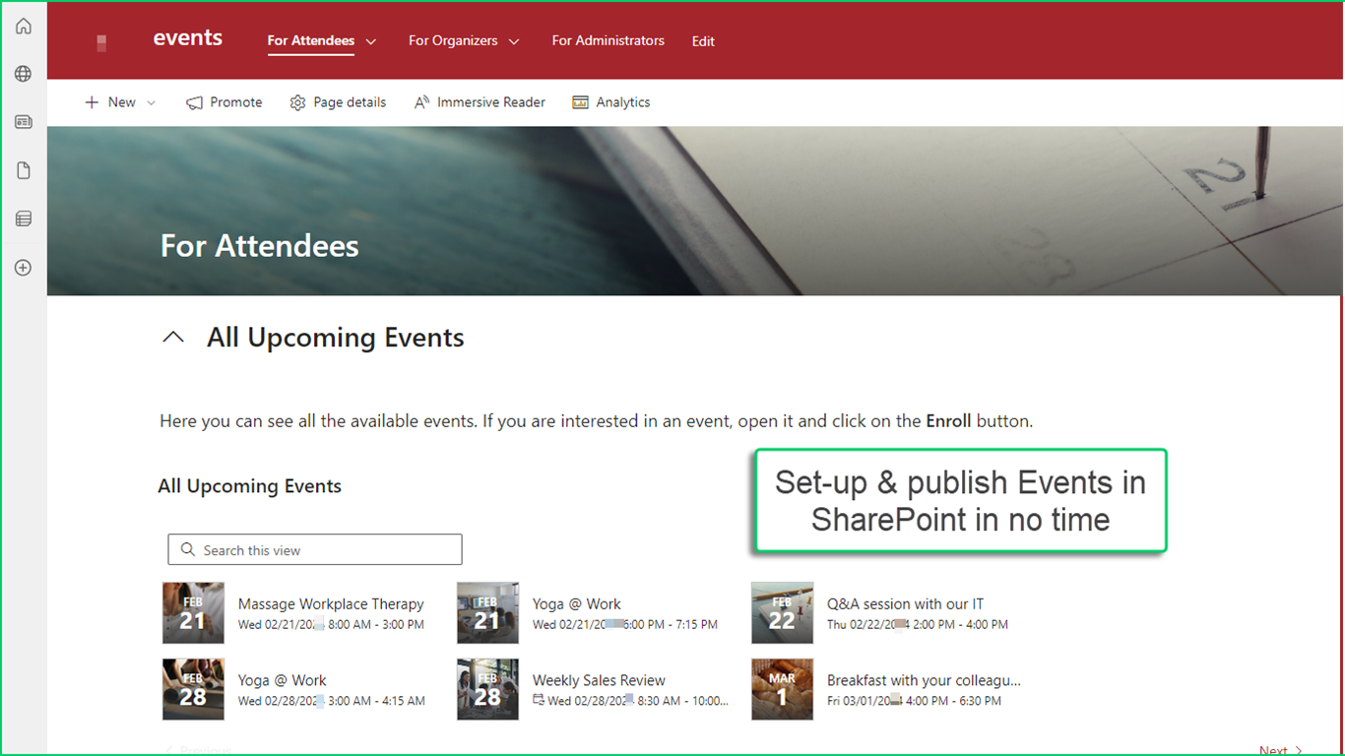Collapse the All Upcoming Events section
This screenshot has height=756, width=1345.
173,338
